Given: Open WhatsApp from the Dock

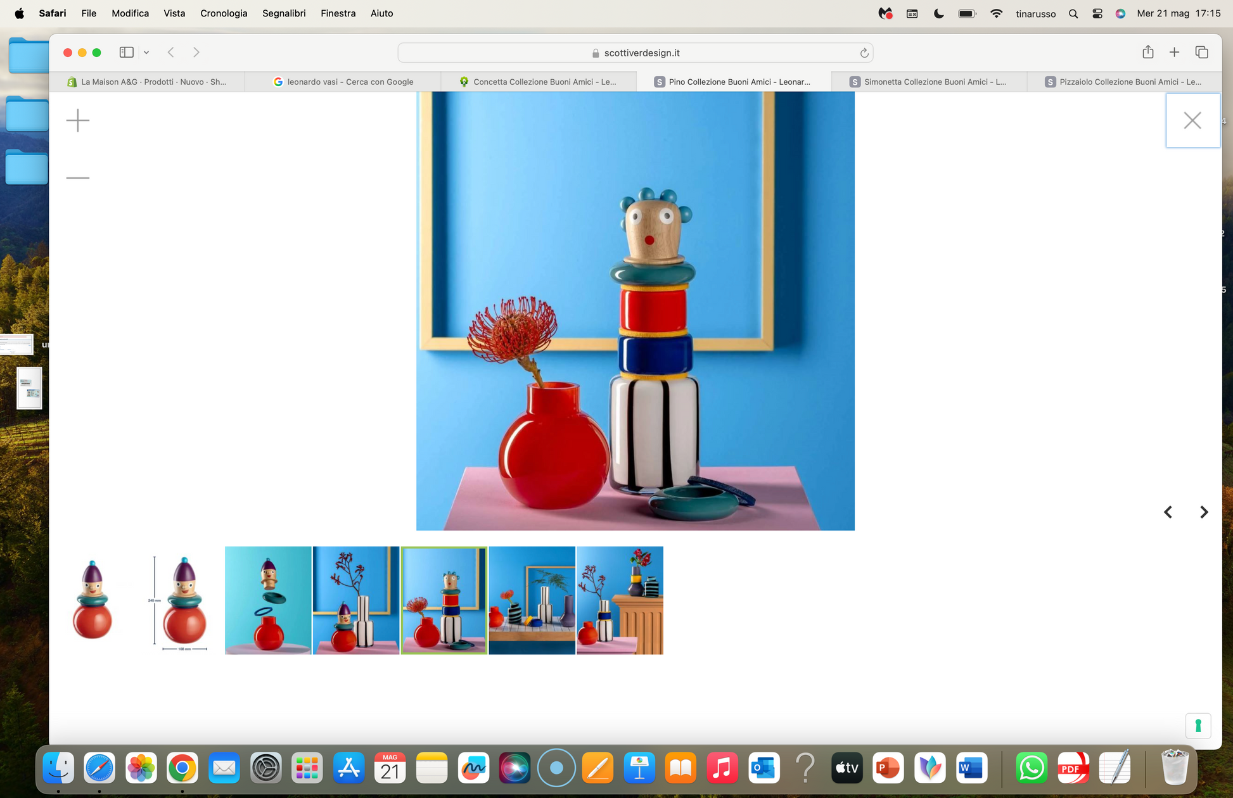Looking at the screenshot, I should pos(1032,768).
